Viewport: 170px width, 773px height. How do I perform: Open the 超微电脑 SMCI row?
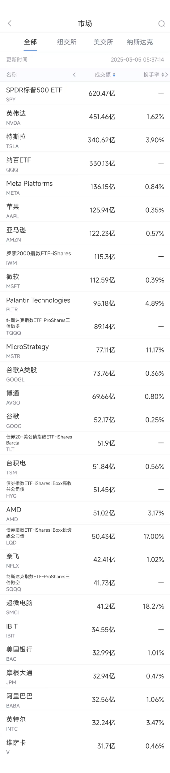click(85, 606)
